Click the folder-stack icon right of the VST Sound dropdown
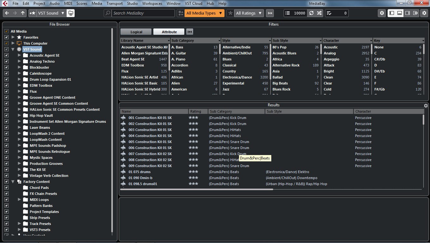 71,13
